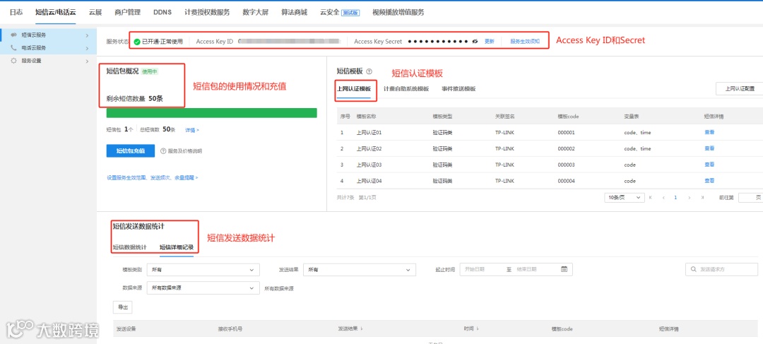Open the 数据来源 dropdown

(x=203, y=288)
